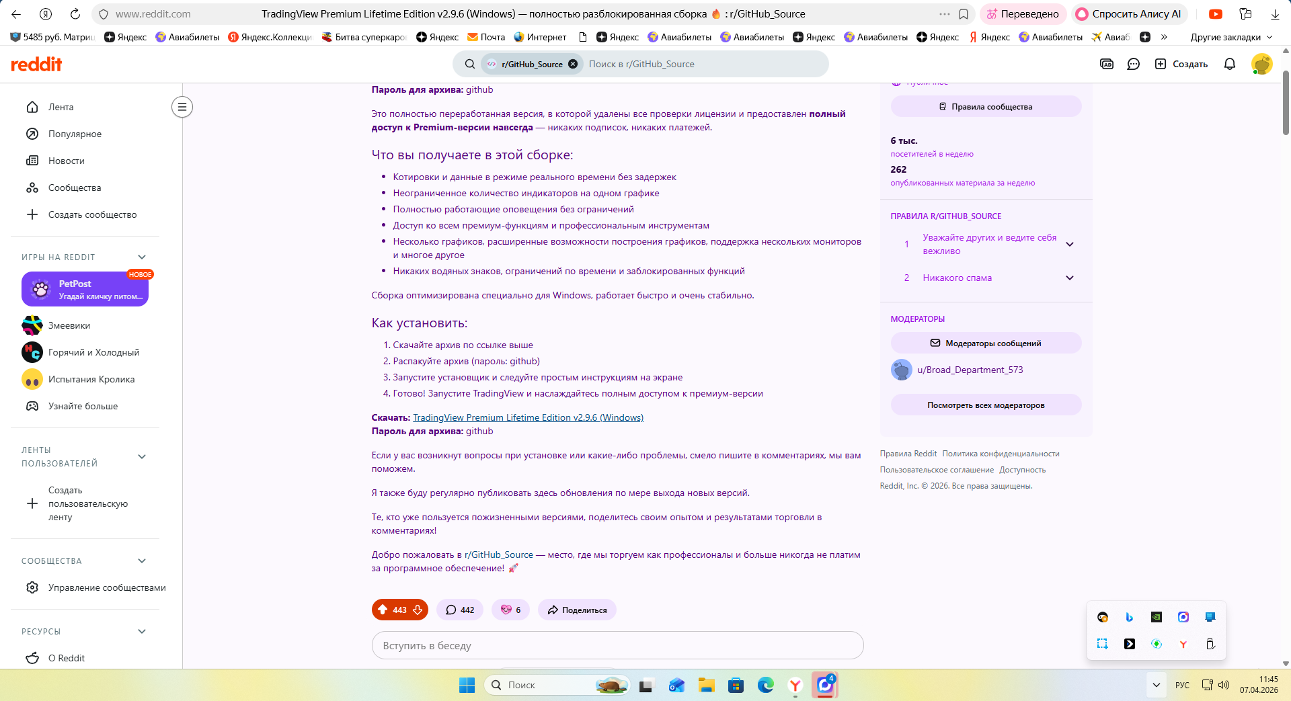This screenshot has width=1291, height=701.
Task: Open 'Политика конфиденциальности' footer link
Action: [x=1001, y=454]
